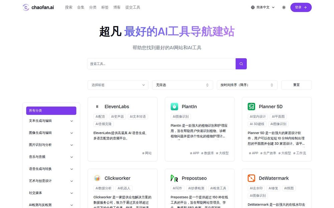Click the AI抄袭检测 tag on Prepostseo
The height and width of the screenshot is (208, 334).
coord(196,188)
